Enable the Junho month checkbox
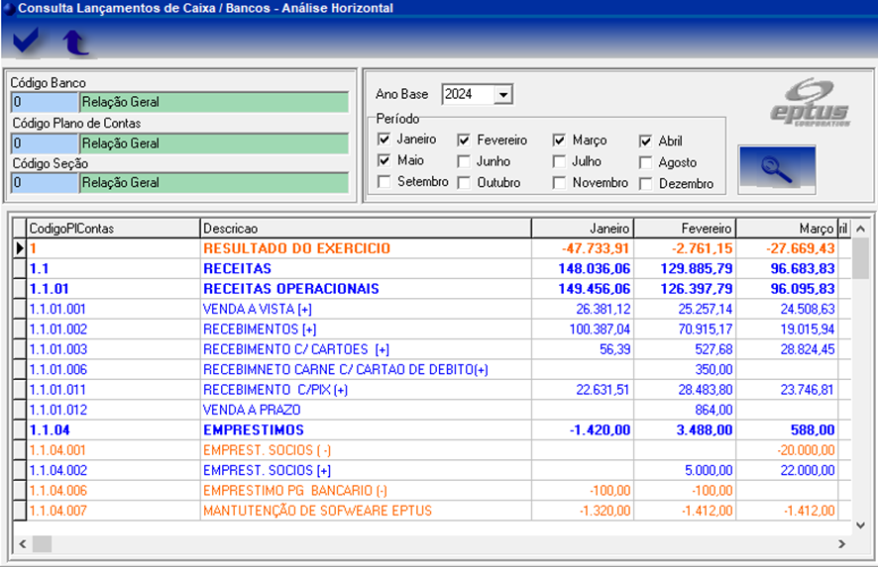878x567 pixels. coord(464,161)
